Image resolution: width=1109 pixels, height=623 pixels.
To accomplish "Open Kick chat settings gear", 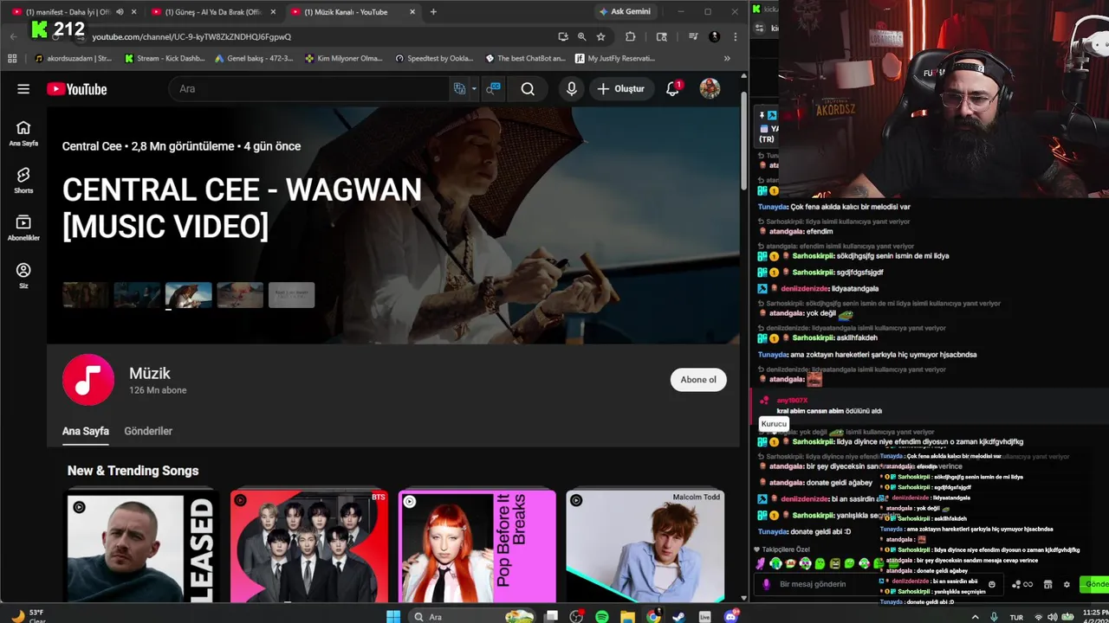I will click(x=1067, y=584).
